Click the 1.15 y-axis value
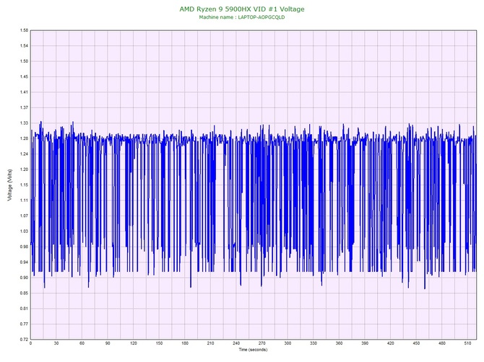The height and width of the screenshot is (362, 484). pos(24,185)
